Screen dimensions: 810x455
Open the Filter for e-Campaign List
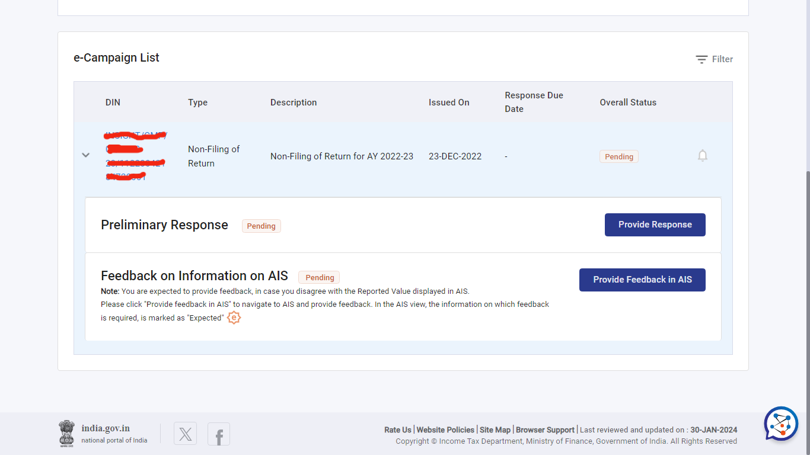pyautogui.click(x=715, y=59)
